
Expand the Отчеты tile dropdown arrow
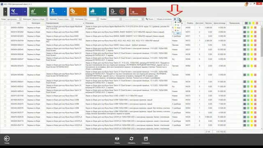(104, 12)
